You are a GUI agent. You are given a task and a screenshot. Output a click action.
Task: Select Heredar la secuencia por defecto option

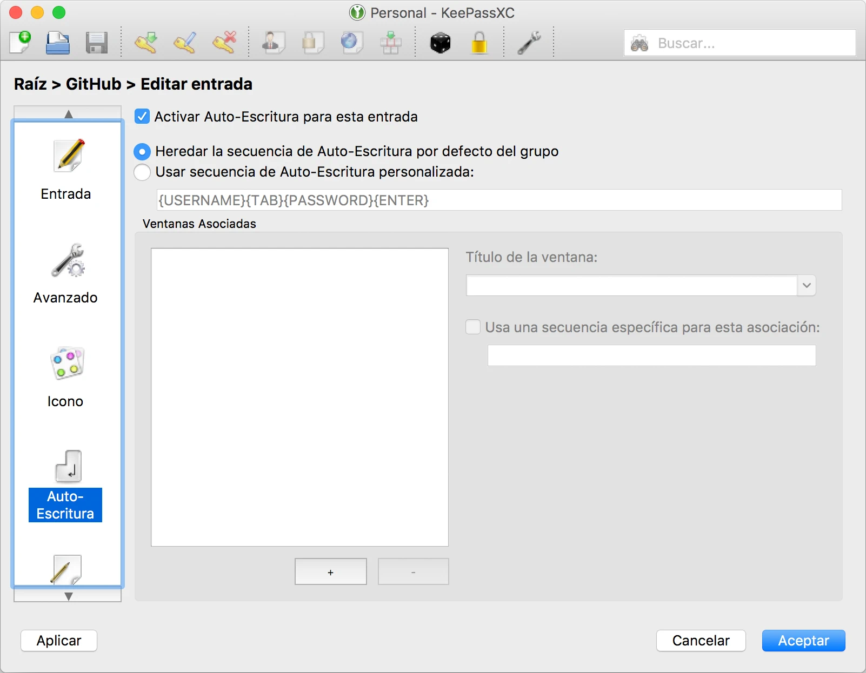(142, 152)
